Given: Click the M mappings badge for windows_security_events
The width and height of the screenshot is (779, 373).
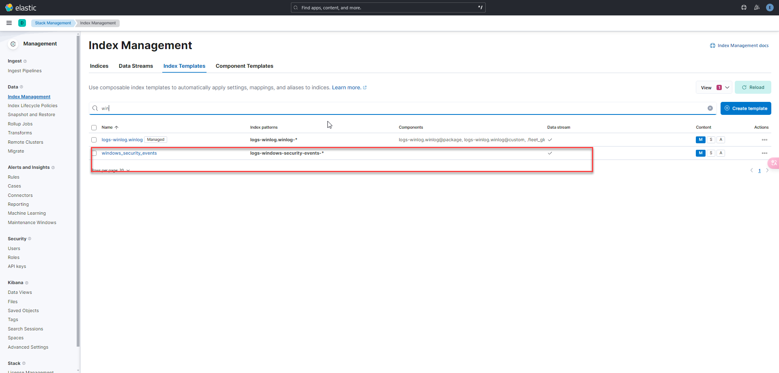Looking at the screenshot, I should (x=701, y=153).
